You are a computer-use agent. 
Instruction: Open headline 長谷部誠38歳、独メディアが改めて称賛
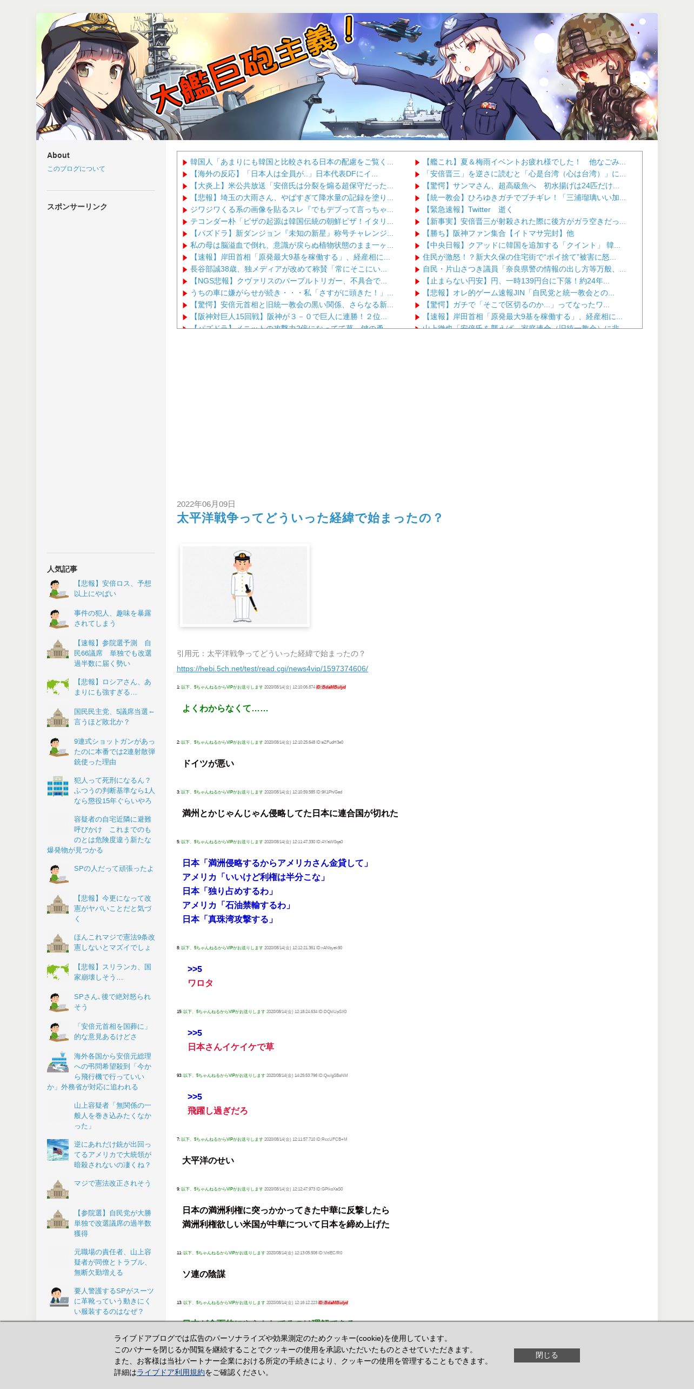pyautogui.click(x=288, y=269)
